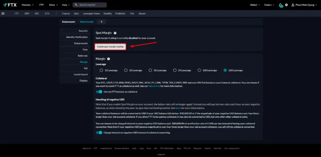The height and width of the screenshot is (157, 321).
Task: Click the search magnifier icon
Action: [76, 5]
